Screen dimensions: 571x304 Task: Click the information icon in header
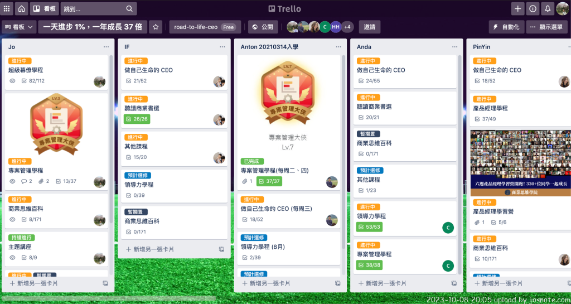533,9
